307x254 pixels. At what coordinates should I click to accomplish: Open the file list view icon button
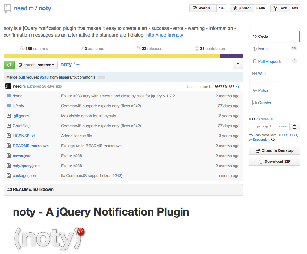pos(238,65)
